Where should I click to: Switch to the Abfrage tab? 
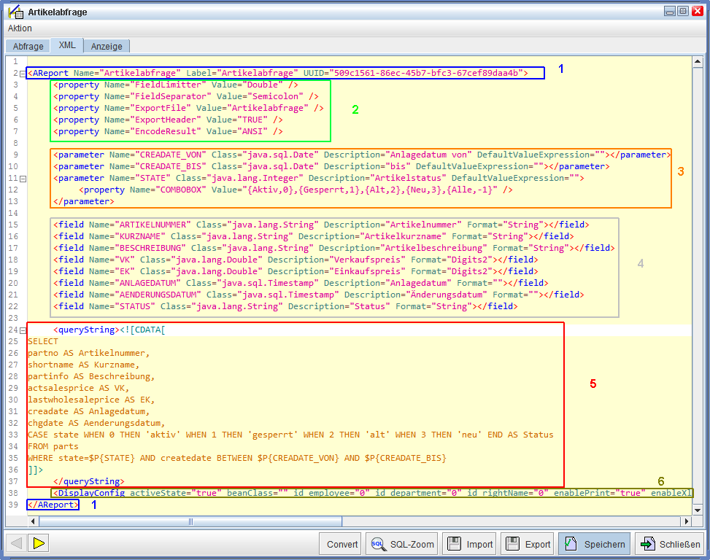tap(28, 46)
